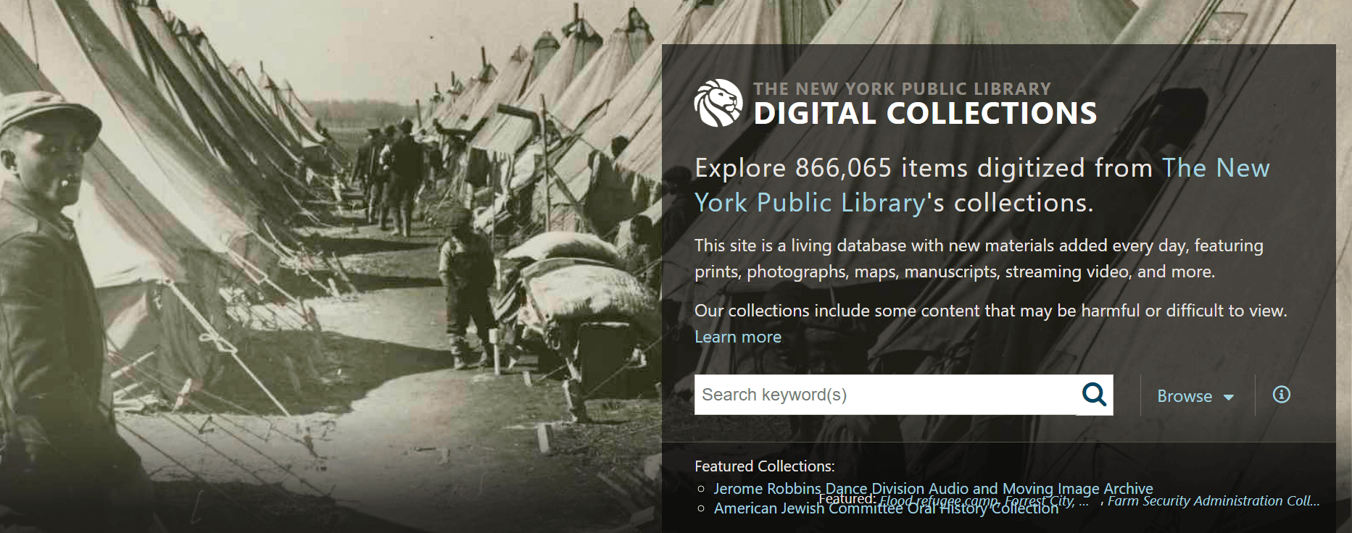Click the NYPL lion logo

pos(718,103)
